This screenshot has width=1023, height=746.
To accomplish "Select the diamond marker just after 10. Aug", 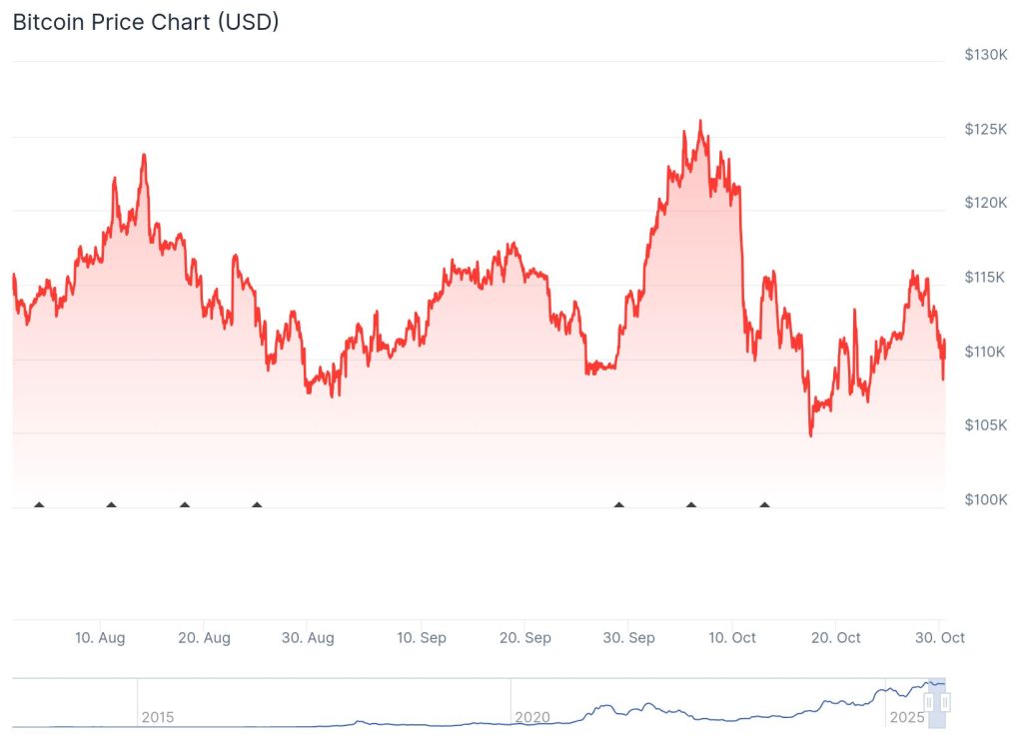I will (x=111, y=505).
